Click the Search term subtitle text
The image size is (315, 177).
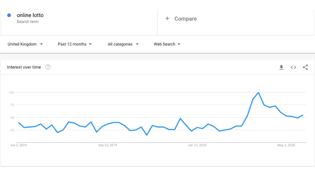(x=28, y=22)
